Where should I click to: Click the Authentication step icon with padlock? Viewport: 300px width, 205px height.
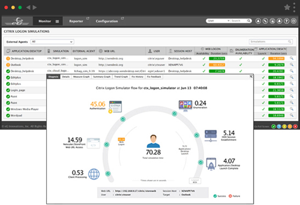(115, 107)
